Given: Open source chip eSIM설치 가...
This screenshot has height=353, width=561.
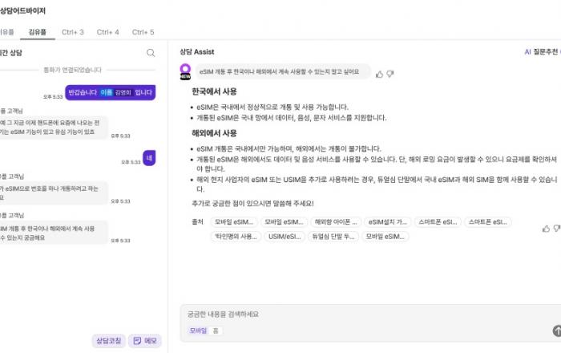Looking at the screenshot, I should point(388,222).
